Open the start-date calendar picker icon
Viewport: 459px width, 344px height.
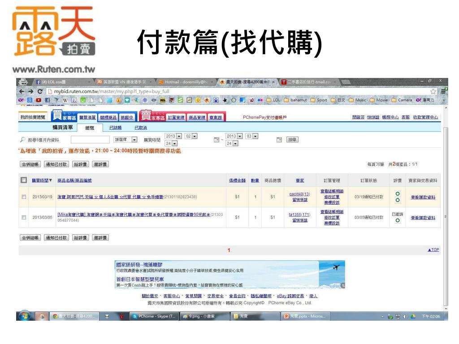[217, 140]
